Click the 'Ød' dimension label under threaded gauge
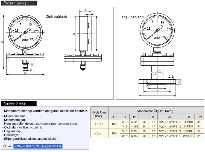 click(25, 73)
